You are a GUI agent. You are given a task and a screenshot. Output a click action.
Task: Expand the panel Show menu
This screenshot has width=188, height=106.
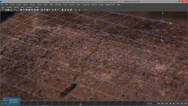[23, 7]
